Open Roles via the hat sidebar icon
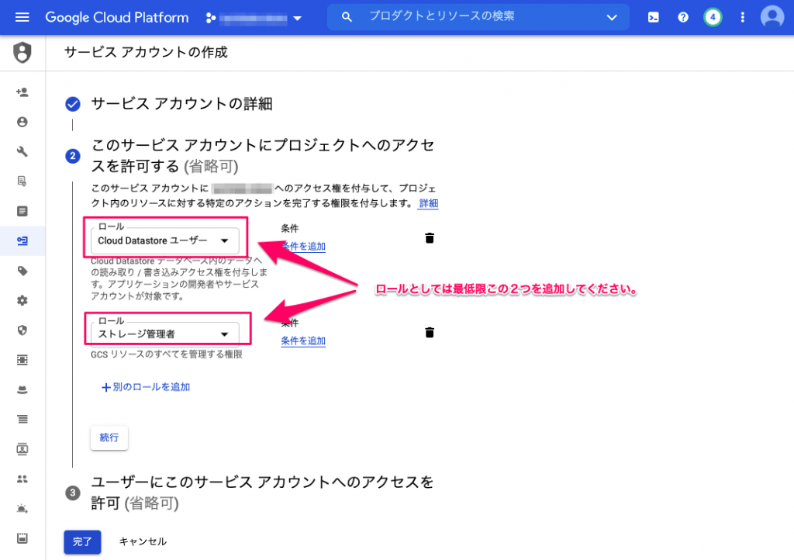This screenshot has height=560, width=794. (x=22, y=390)
